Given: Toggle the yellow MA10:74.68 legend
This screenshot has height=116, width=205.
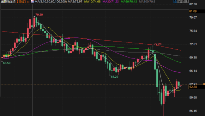Looking at the screenshot, I should [x=92, y=2].
